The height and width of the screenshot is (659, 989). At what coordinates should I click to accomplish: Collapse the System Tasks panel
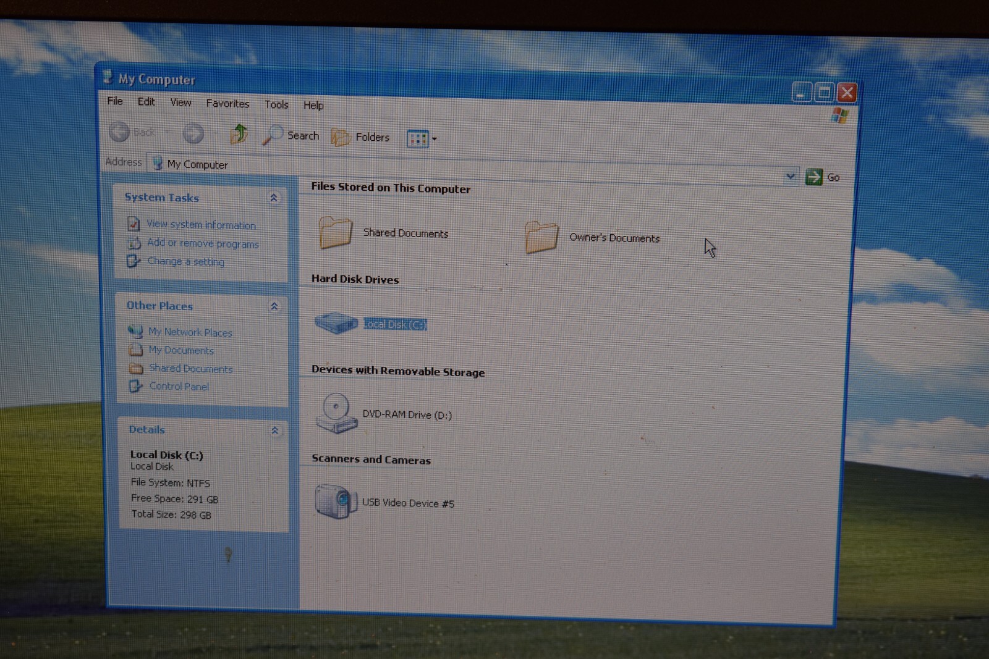point(273,198)
